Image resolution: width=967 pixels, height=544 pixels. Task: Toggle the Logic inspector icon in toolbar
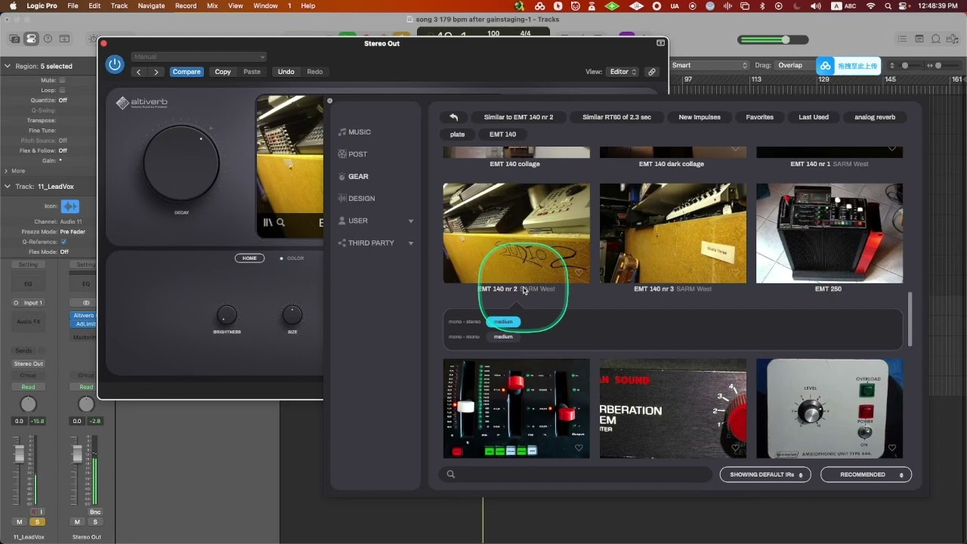31,39
